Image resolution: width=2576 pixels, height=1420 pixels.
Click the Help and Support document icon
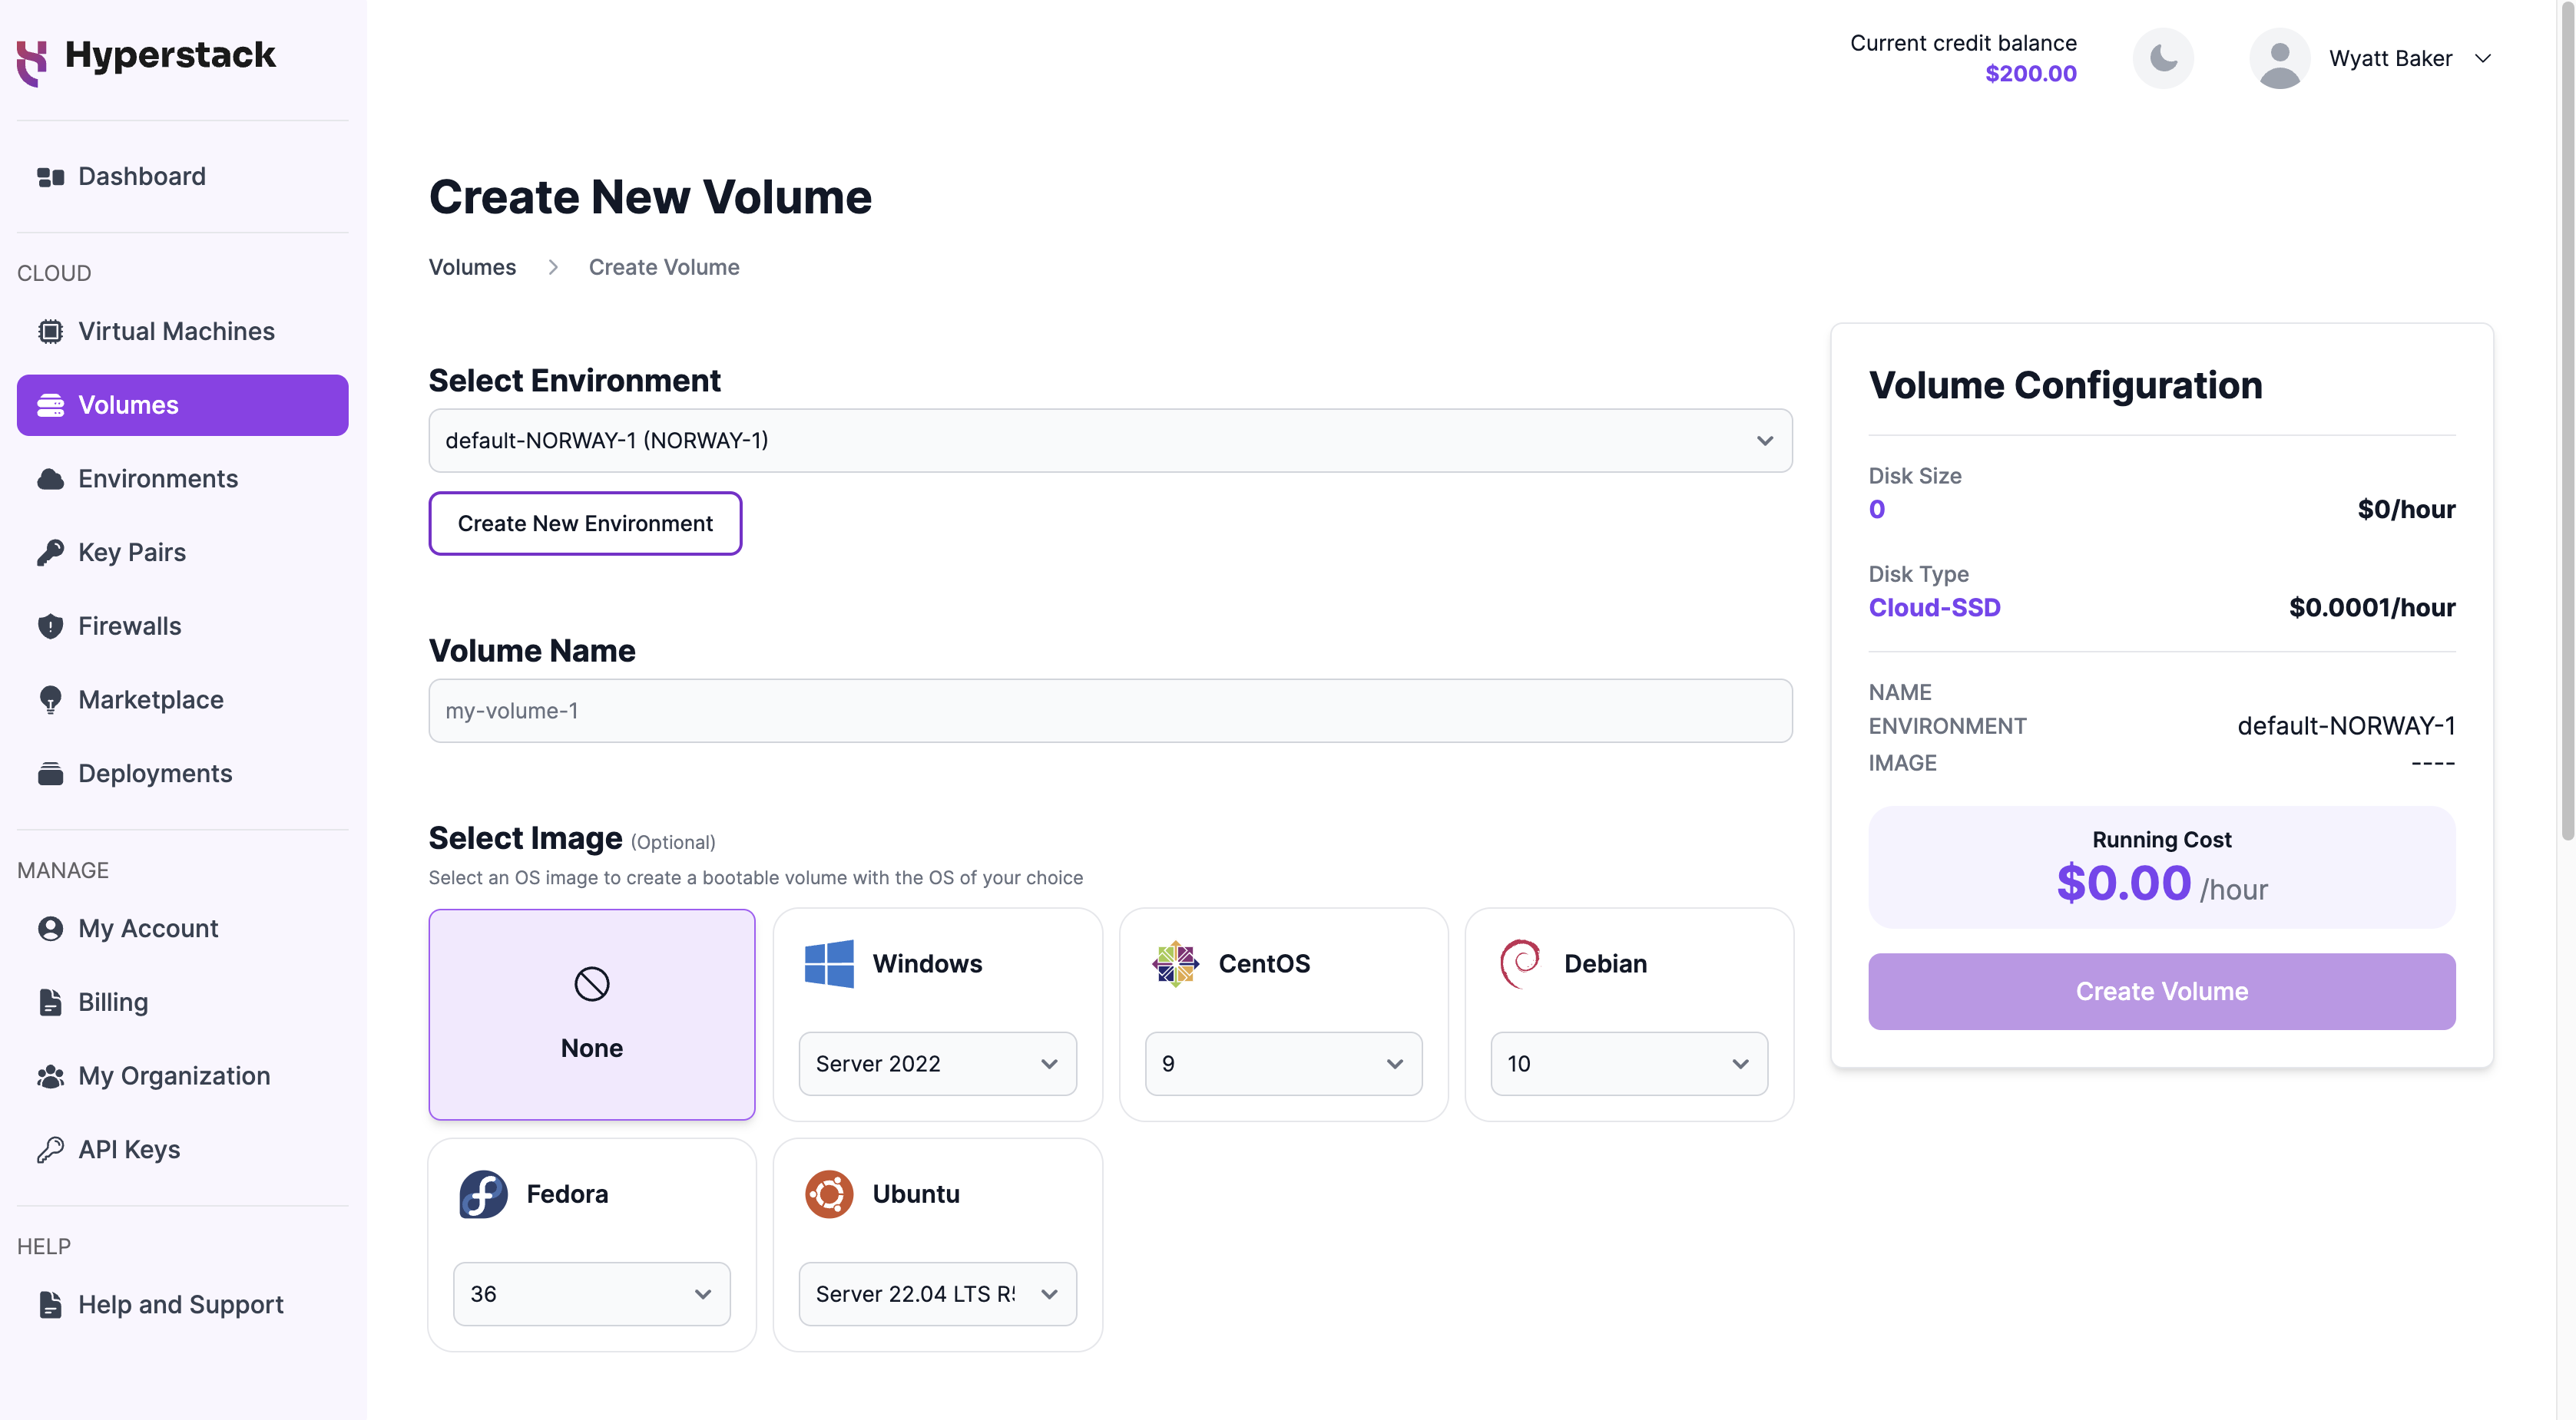coord(50,1304)
